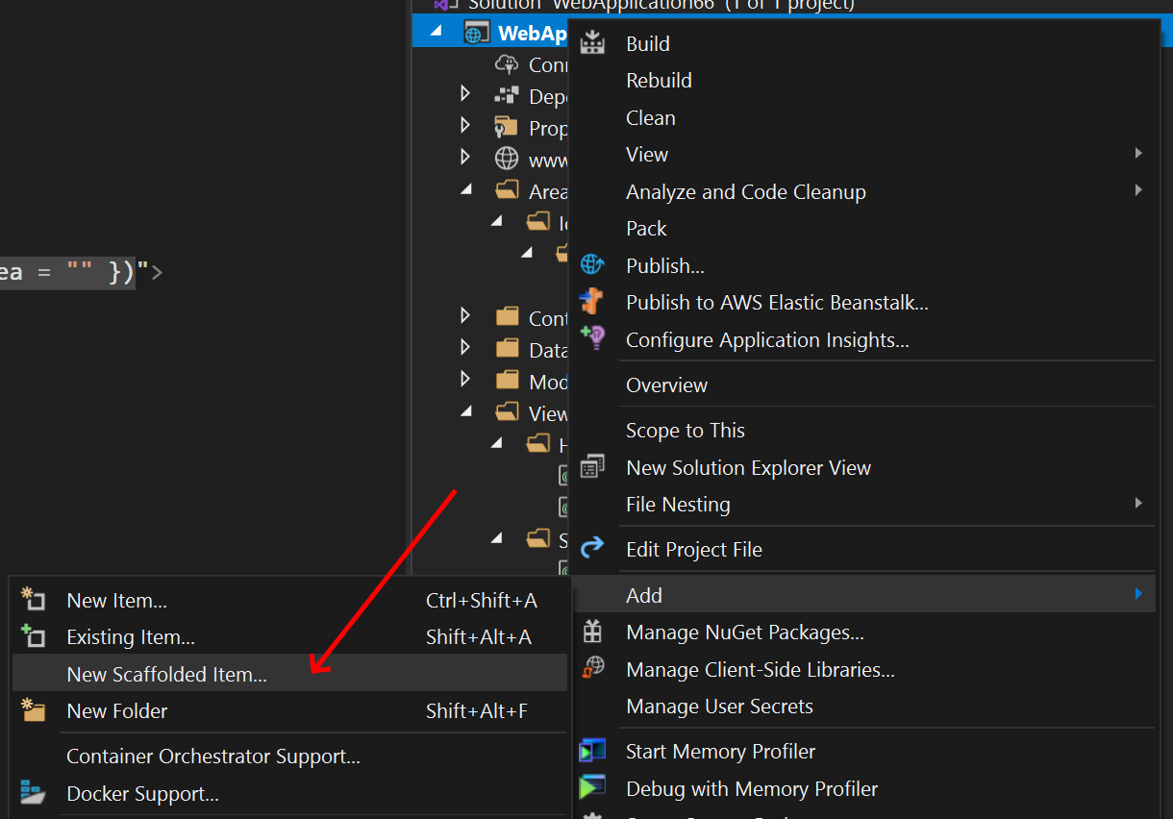Click the New Solution Explorer View icon
Screen dimensions: 1173x819
[x=592, y=467]
